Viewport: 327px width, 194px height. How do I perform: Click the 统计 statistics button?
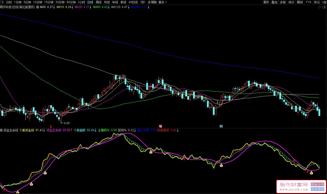tap(291, 2)
